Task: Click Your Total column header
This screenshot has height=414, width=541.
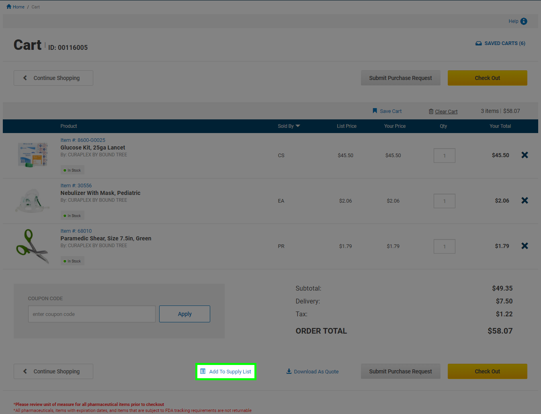Action: click(500, 126)
